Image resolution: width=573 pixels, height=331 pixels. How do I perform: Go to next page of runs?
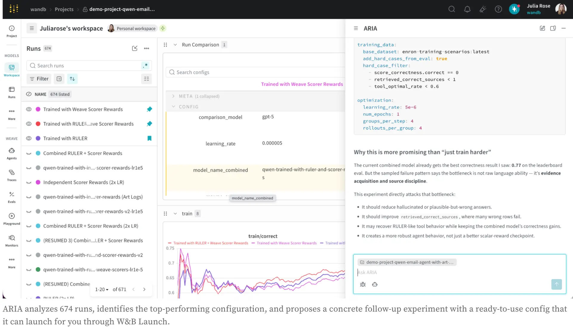click(x=144, y=289)
